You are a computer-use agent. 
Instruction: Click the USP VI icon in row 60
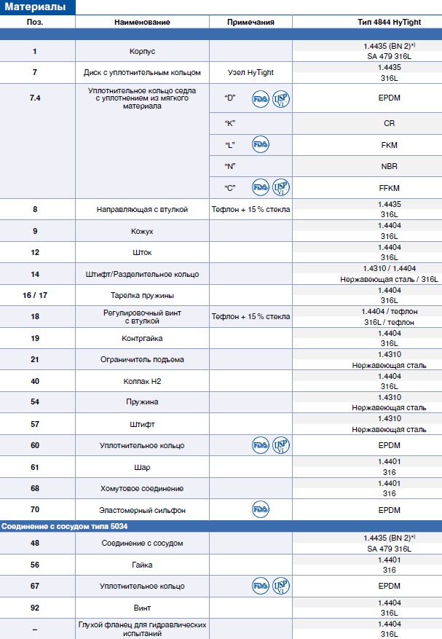pyautogui.click(x=281, y=445)
